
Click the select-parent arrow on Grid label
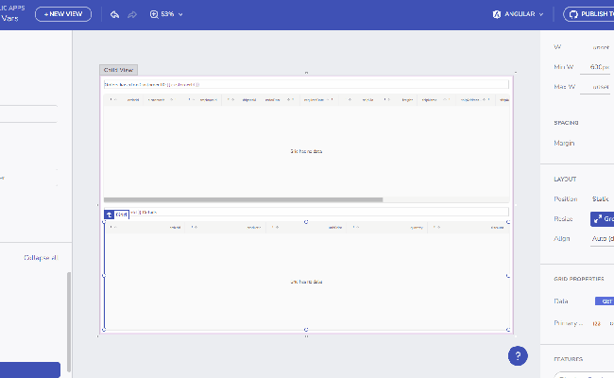109,215
